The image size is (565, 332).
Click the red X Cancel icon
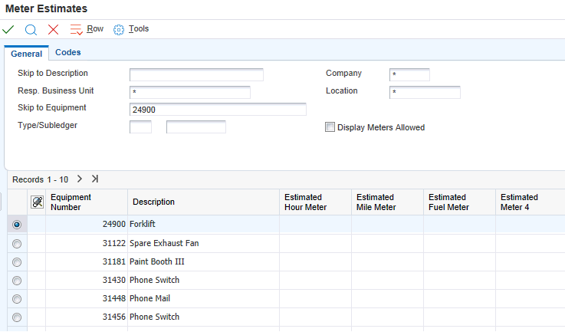click(x=53, y=29)
